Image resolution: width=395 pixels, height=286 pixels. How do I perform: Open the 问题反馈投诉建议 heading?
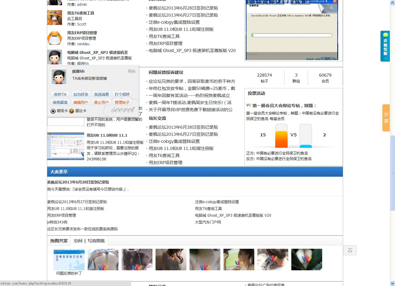pyautogui.click(x=166, y=73)
